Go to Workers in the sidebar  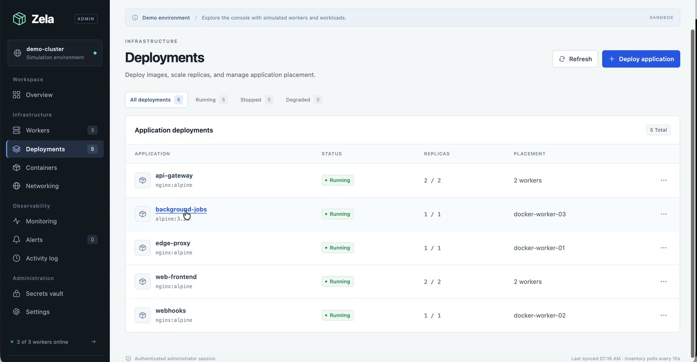[55, 130]
